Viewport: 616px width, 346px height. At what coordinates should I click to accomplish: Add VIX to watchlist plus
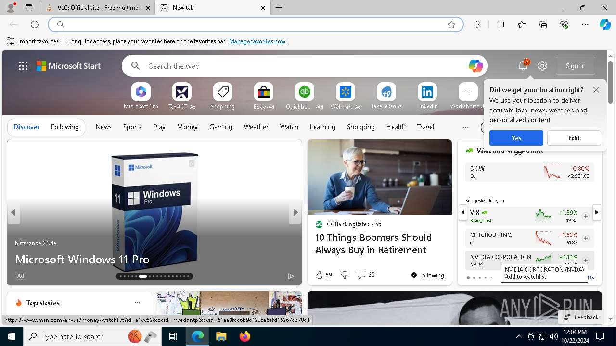[x=585, y=216]
